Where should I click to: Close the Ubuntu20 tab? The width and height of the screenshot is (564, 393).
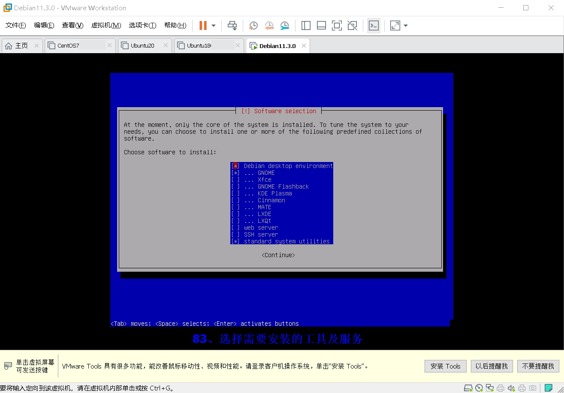pyautogui.click(x=166, y=45)
